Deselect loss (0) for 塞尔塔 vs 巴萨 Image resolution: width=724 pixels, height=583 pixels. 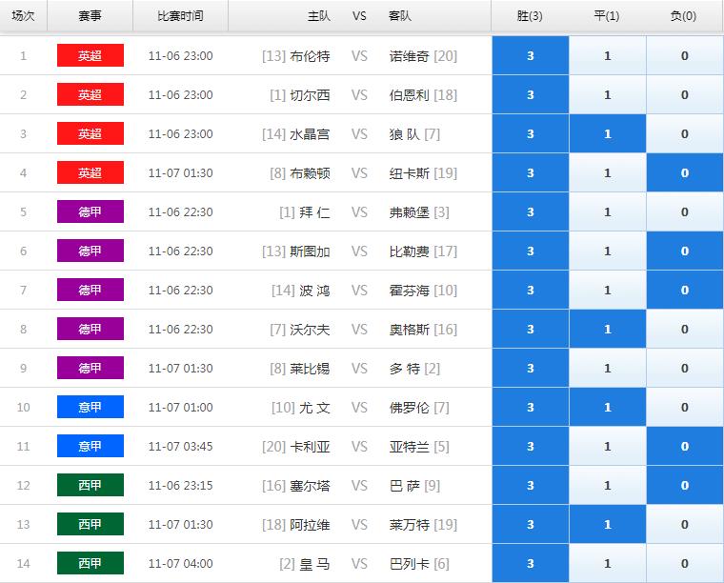tap(685, 485)
